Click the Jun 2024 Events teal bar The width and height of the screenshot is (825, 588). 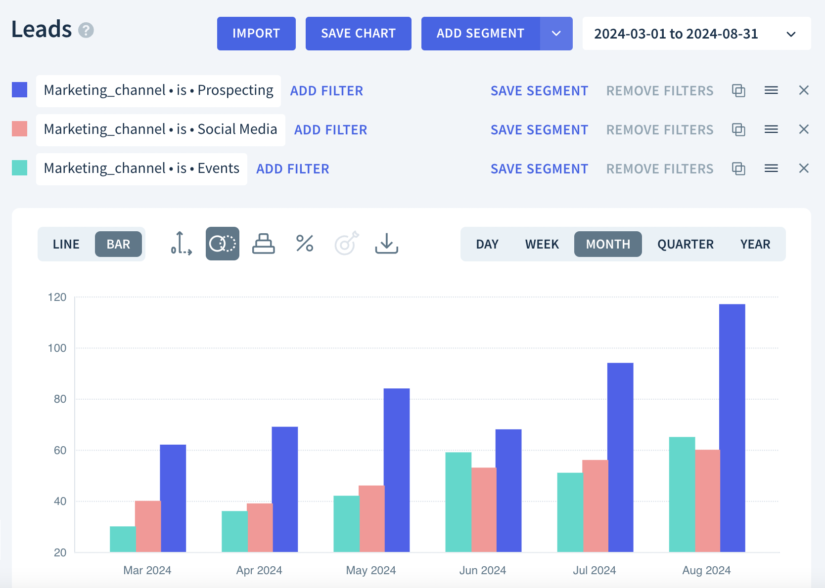[x=458, y=502]
